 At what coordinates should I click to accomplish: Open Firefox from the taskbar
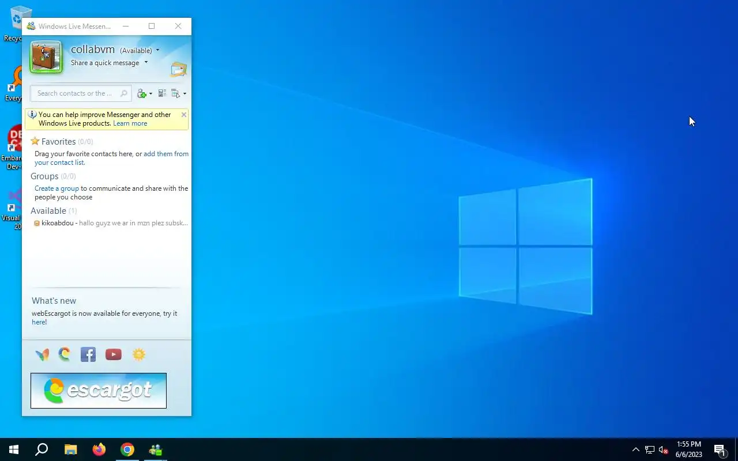click(99, 449)
